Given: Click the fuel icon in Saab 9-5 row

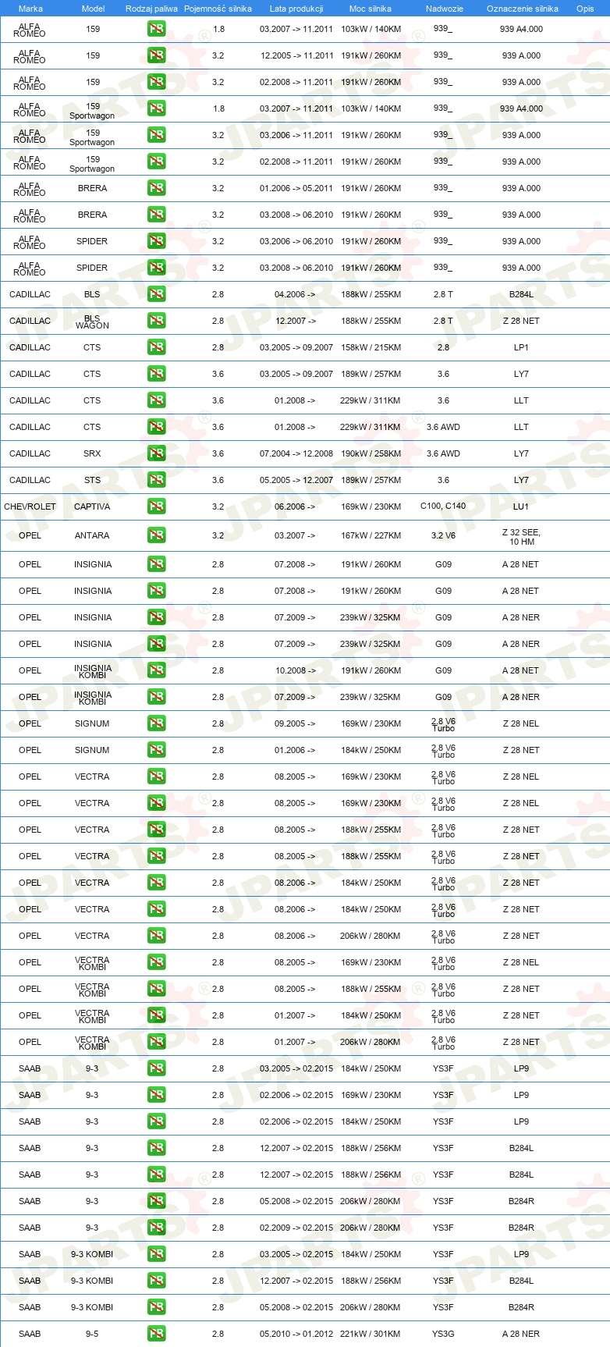Looking at the screenshot, I should [157, 1334].
